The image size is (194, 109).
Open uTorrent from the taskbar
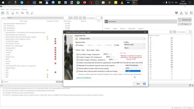[x=78, y=2]
